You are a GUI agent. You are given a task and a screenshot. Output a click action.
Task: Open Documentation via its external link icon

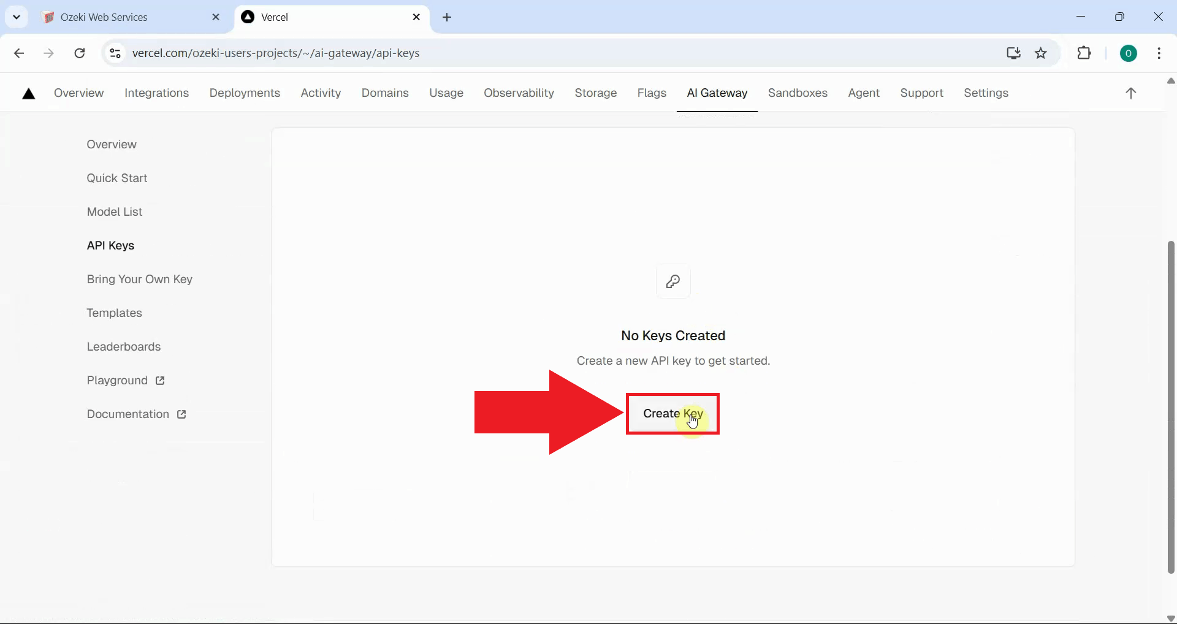(181, 414)
